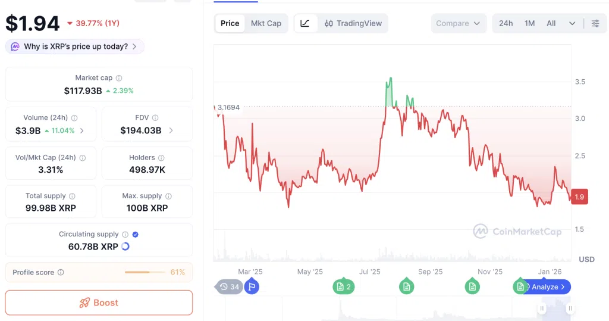Click the right range slider handle
The width and height of the screenshot is (609, 321).
click(570, 308)
